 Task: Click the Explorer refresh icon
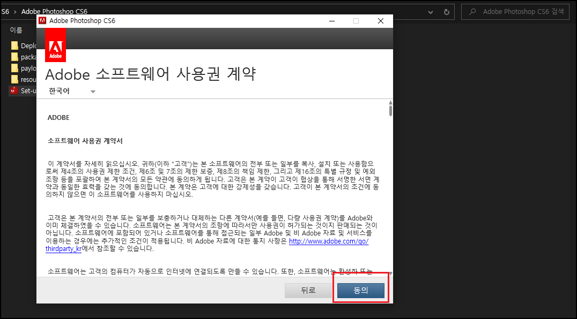click(446, 12)
